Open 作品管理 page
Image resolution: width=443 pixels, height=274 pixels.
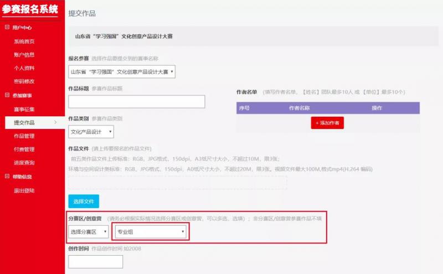(24, 136)
